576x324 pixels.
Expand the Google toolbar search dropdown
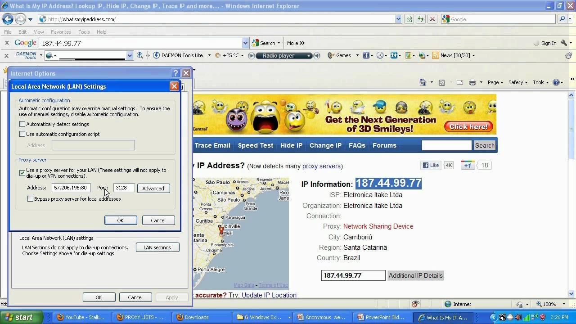click(245, 43)
